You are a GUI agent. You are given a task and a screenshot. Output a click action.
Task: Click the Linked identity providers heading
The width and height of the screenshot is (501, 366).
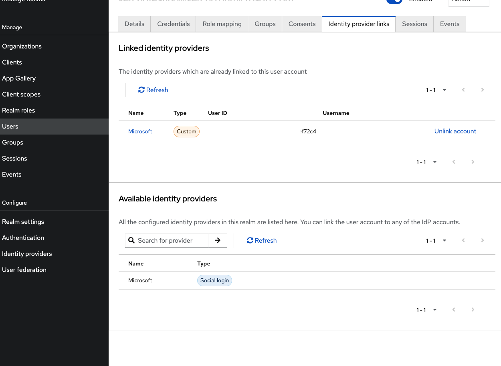(x=164, y=48)
